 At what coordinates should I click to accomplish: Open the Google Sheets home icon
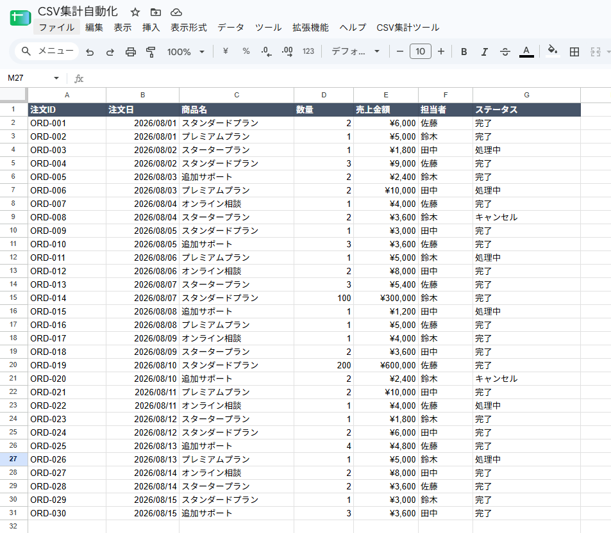pyautogui.click(x=21, y=18)
